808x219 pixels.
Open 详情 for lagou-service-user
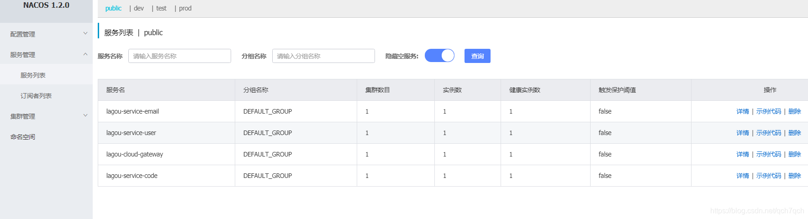[x=743, y=133]
